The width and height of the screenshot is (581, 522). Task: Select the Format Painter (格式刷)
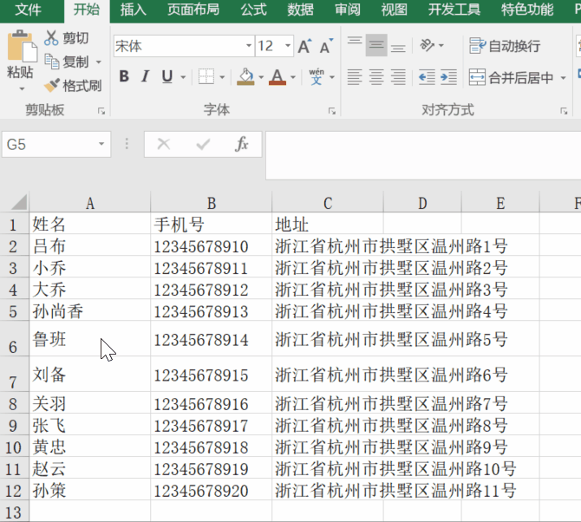[73, 86]
